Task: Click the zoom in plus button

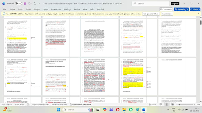Action: 194,104
